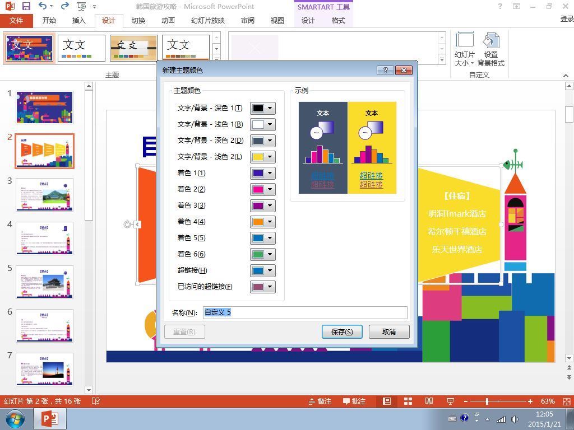Screen dimensions: 574x430
Task: Open 超链接 color dropdown arrow
Action: pos(270,270)
